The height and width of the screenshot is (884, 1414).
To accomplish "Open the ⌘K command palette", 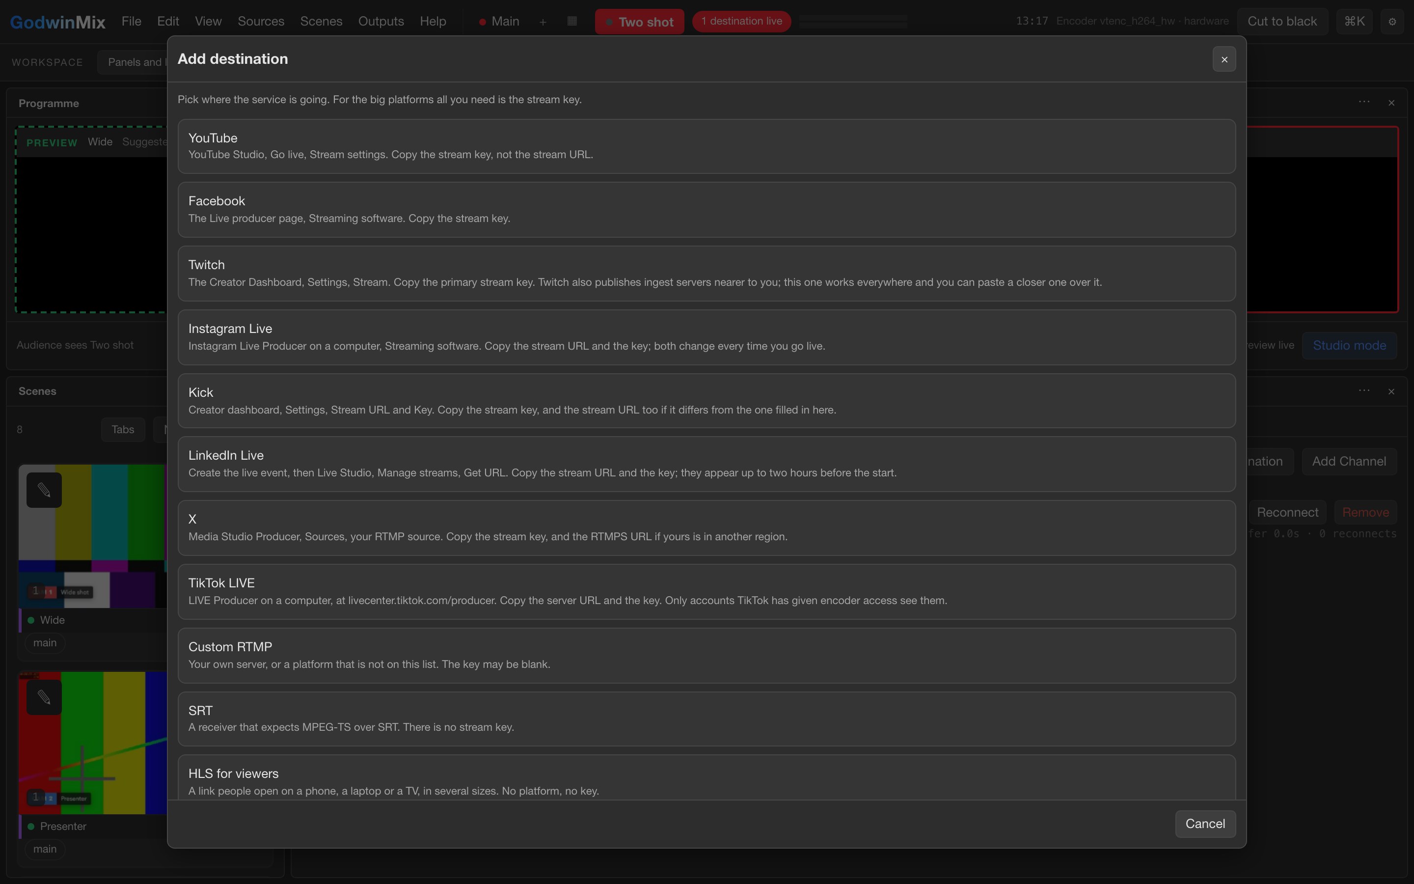I will (x=1354, y=21).
